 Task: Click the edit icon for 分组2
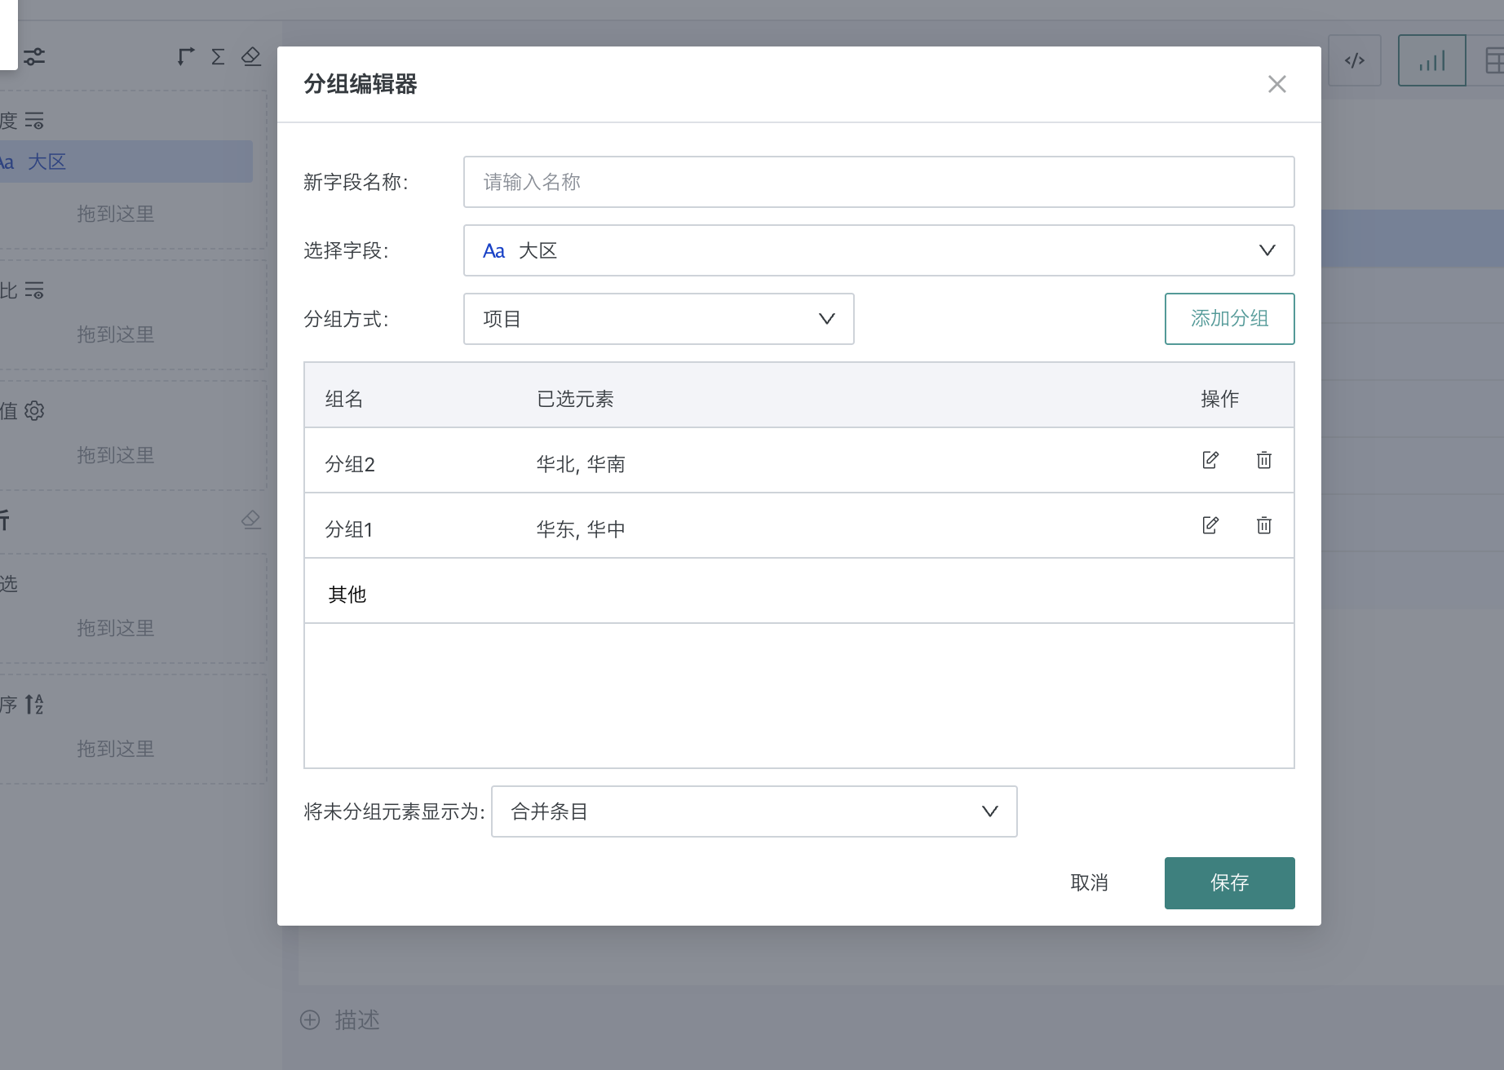[x=1210, y=460]
